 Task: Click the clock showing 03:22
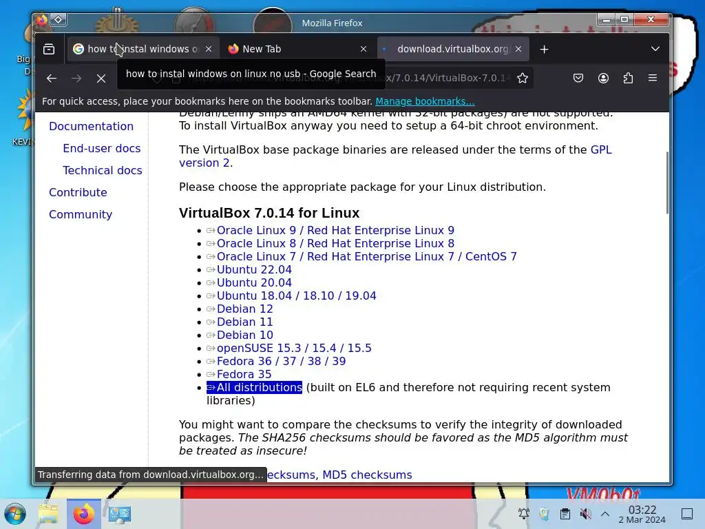(x=642, y=514)
